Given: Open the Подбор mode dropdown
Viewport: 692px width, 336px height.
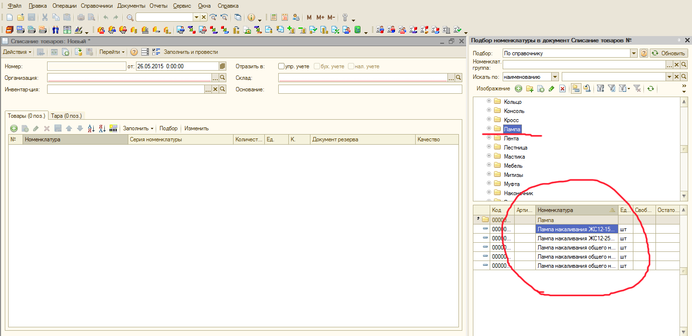Looking at the screenshot, I should (x=633, y=53).
